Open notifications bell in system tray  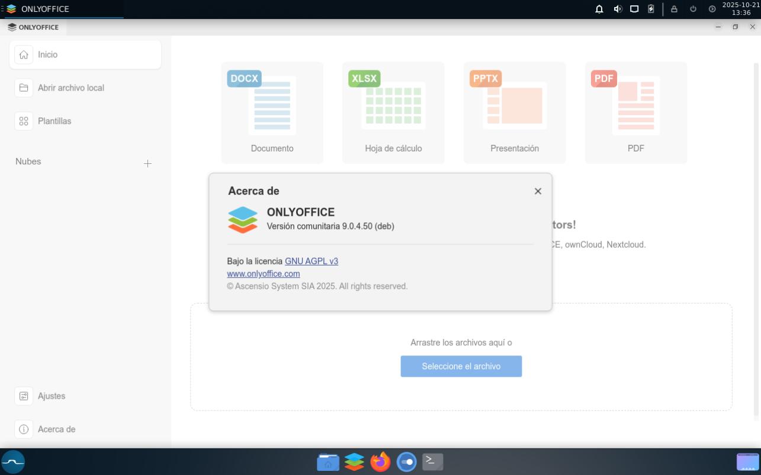pyautogui.click(x=599, y=9)
